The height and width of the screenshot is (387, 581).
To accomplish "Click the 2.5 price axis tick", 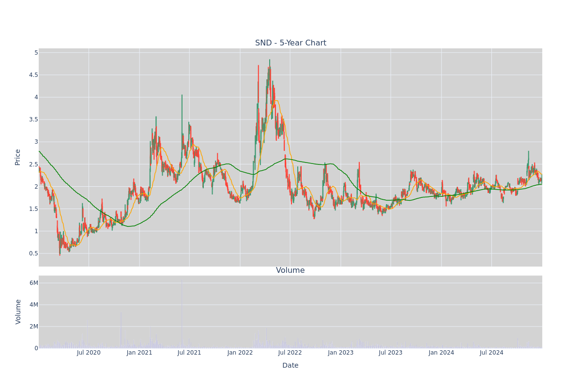I will point(33,164).
